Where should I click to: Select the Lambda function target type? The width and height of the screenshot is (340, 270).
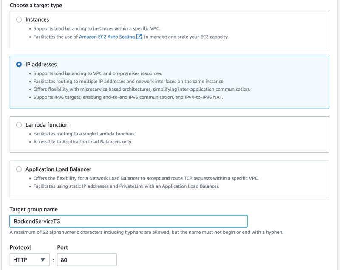pos(19,124)
